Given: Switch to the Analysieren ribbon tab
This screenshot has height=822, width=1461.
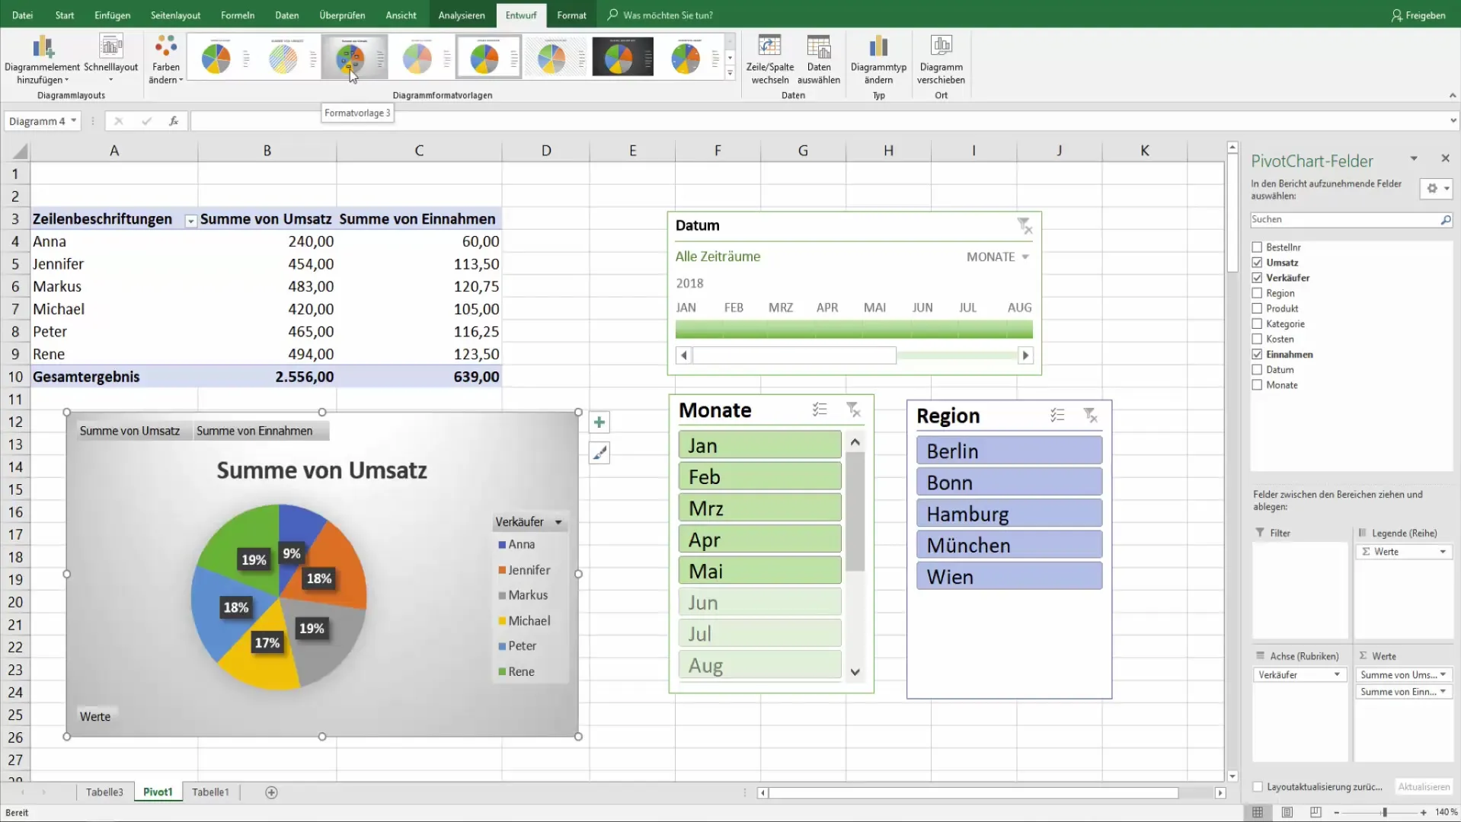Looking at the screenshot, I should coord(462,15).
